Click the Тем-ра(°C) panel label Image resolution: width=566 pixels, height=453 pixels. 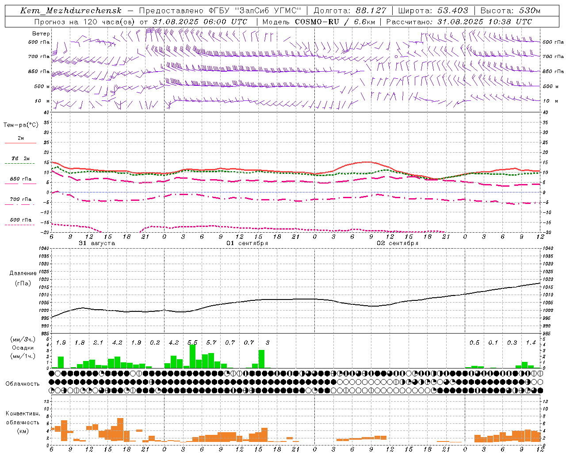(x=21, y=125)
